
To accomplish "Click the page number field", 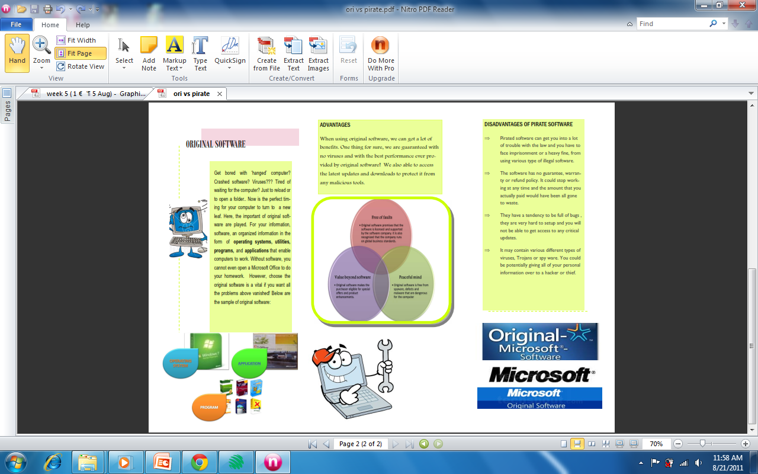I will point(360,444).
